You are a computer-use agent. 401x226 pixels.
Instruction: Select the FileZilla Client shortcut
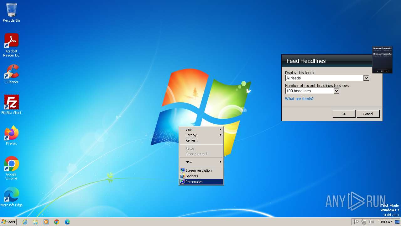point(11,105)
